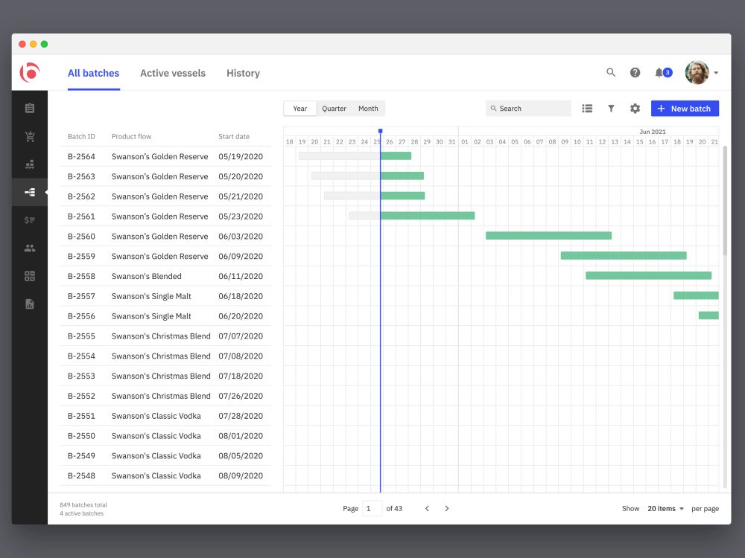Click the B-2560 green Gantt bar
Viewport: 745px width, 558px height.
[548, 235]
